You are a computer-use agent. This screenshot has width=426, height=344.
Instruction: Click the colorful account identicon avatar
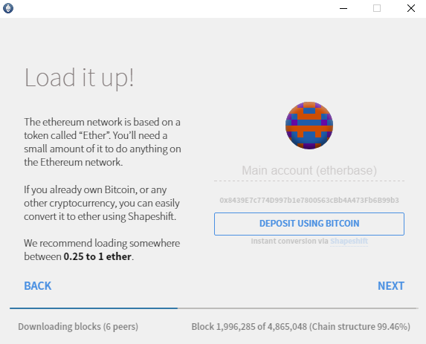pyautogui.click(x=309, y=126)
